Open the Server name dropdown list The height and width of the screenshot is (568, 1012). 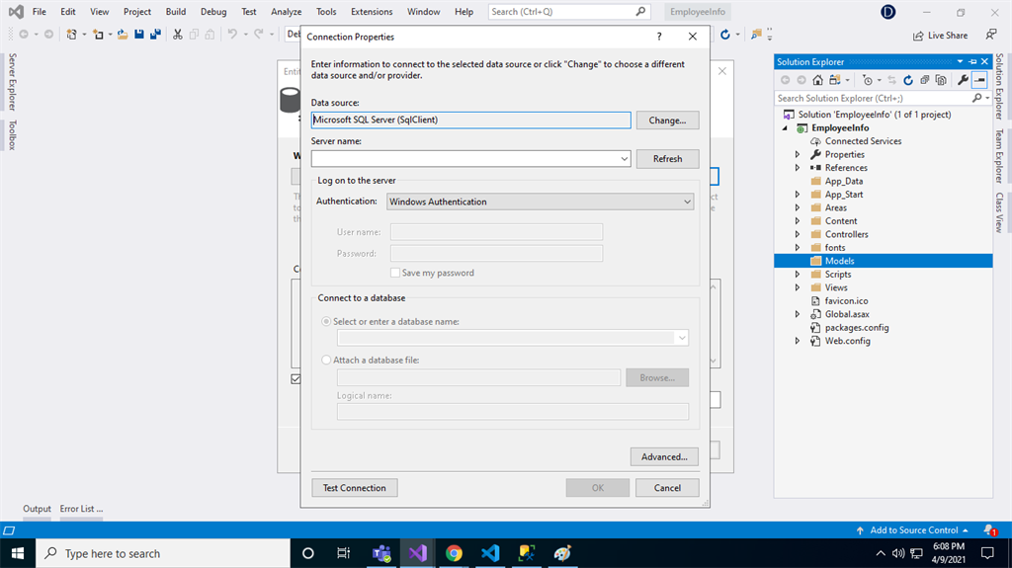point(625,159)
